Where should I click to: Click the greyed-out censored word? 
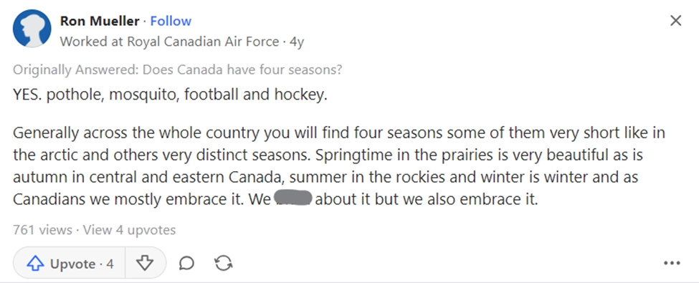tap(292, 198)
